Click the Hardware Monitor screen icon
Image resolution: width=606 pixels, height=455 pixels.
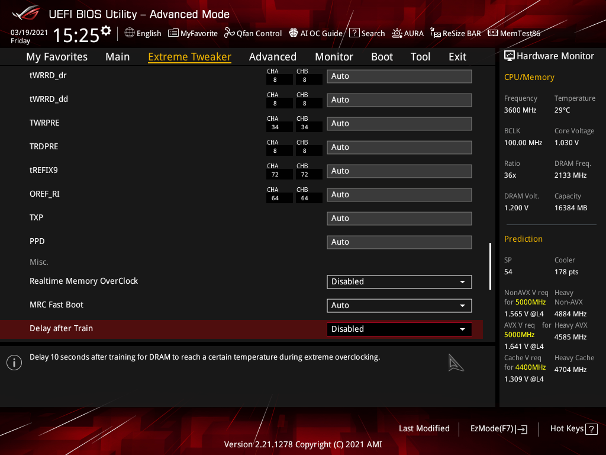[x=510, y=56]
